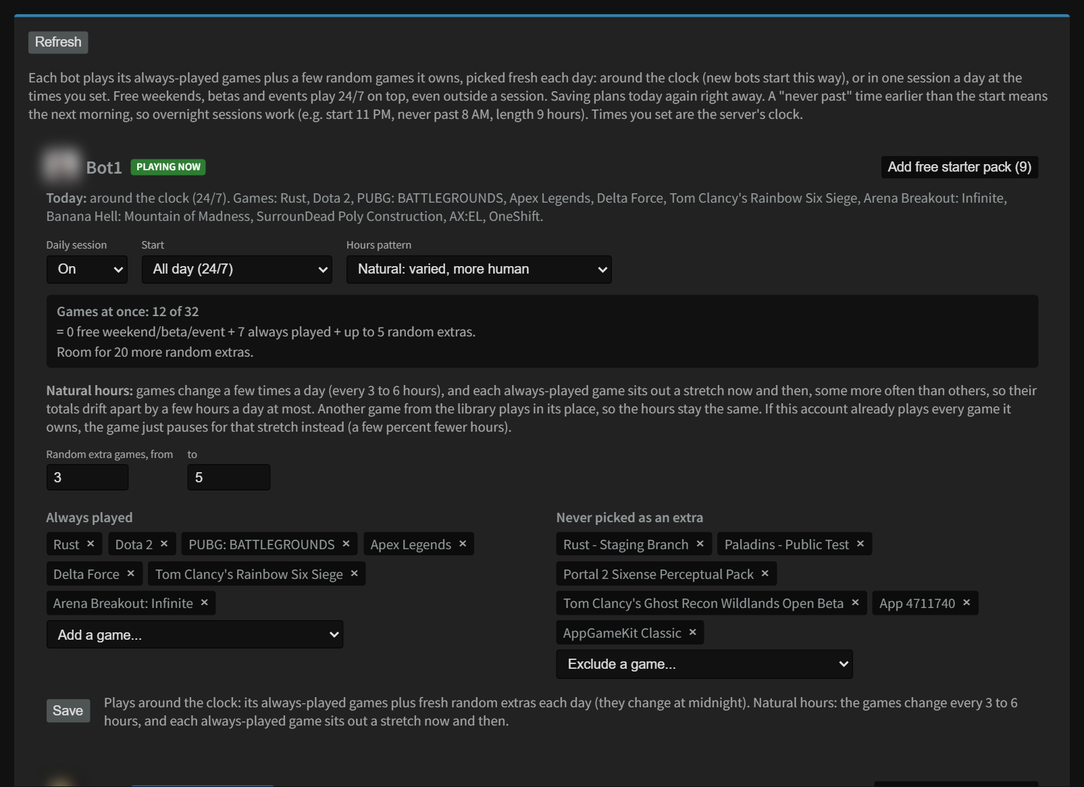1084x787 pixels.
Task: Open the Start All day (24/7) dropdown
Action: point(237,270)
